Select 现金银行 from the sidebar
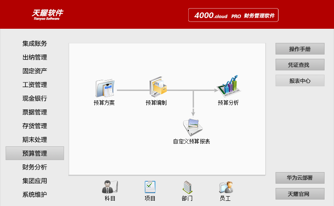 [x=35, y=98]
